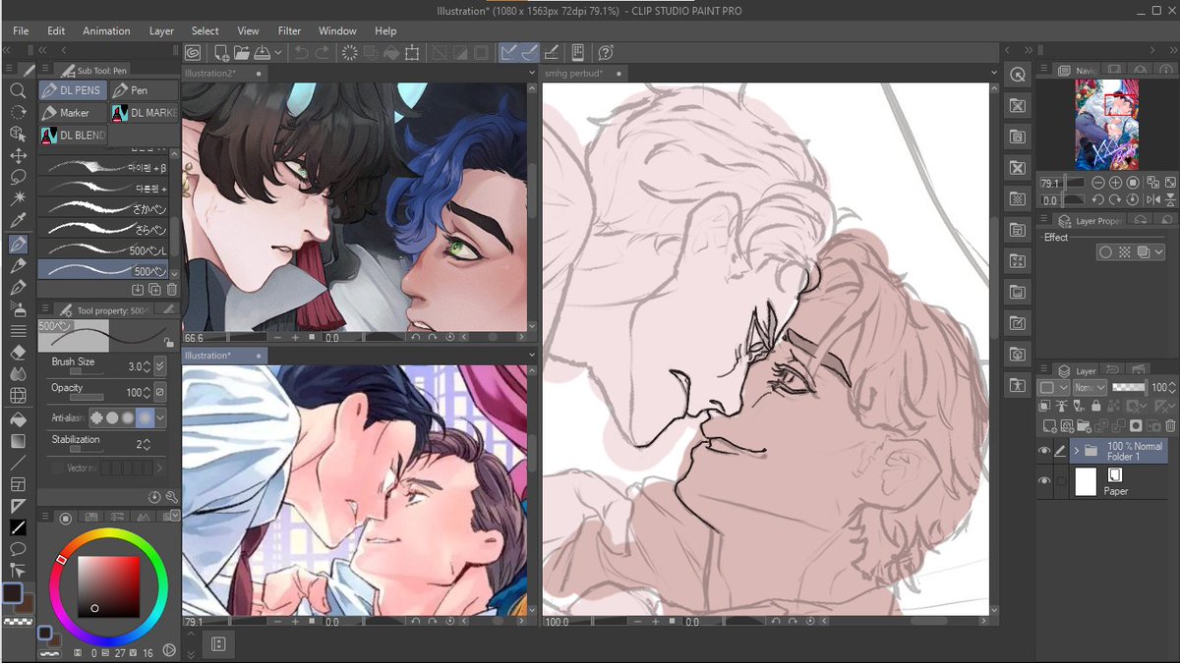
Task: Select the さらペン brush
Action: pos(103,229)
